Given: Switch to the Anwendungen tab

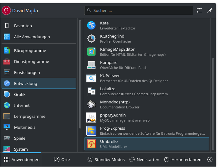Looking at the screenshot, I should 22,159.
